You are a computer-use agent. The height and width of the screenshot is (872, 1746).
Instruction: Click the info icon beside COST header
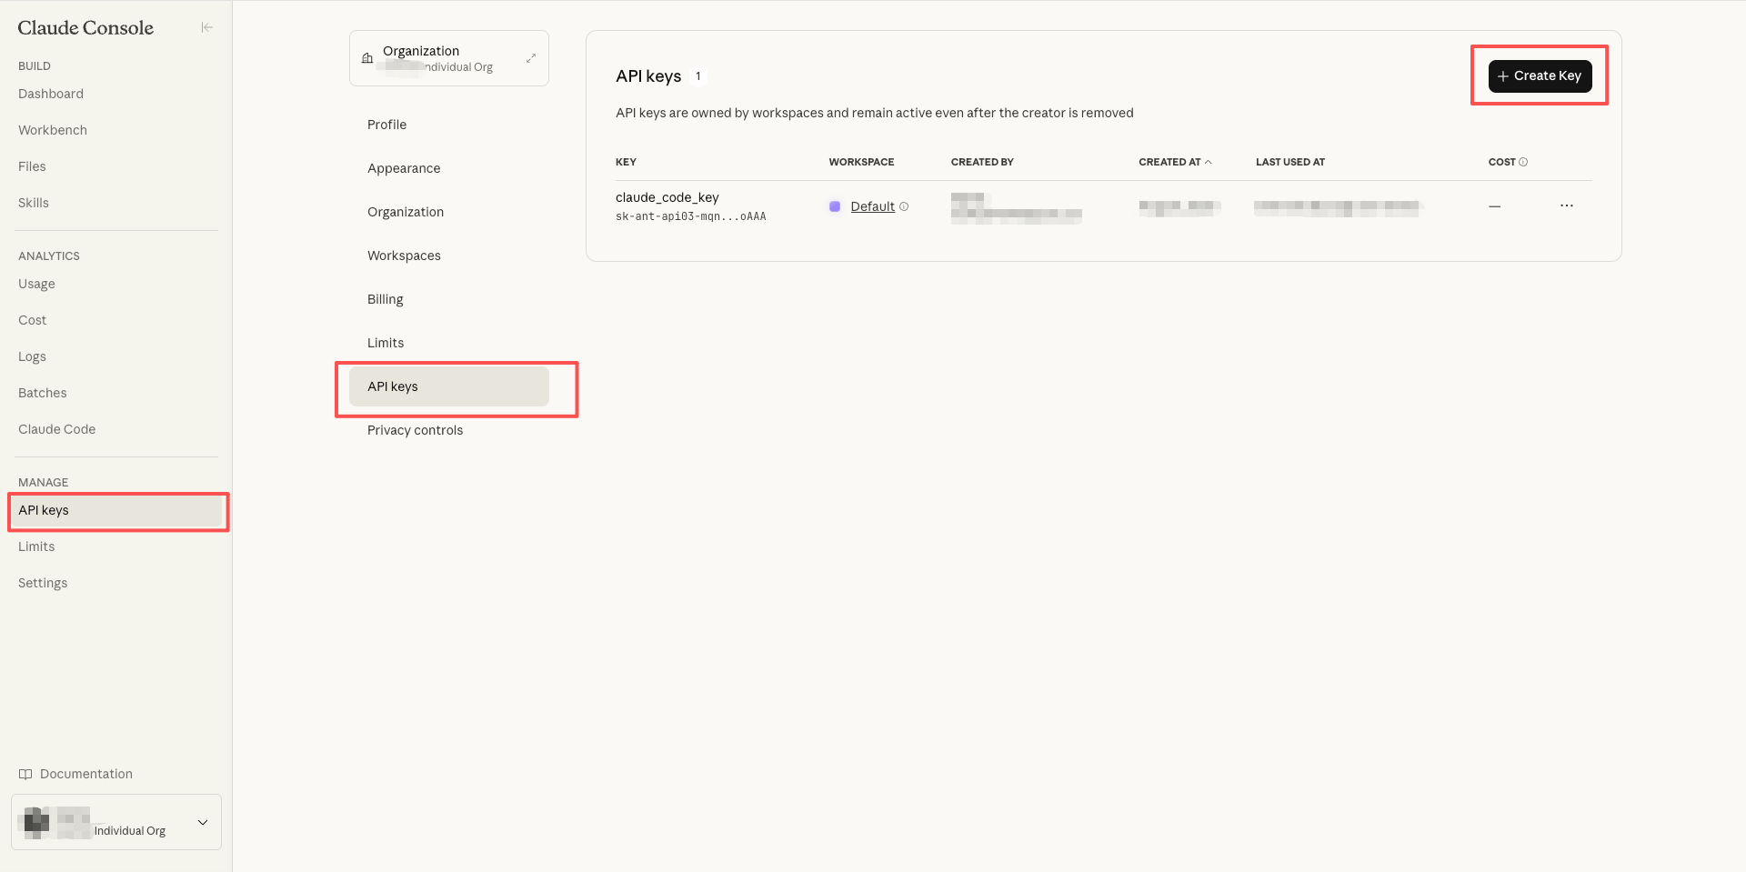(1523, 162)
